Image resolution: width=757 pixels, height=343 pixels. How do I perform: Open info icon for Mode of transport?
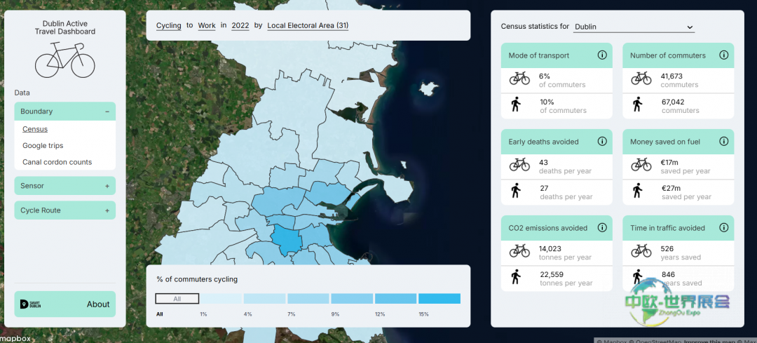(x=602, y=55)
